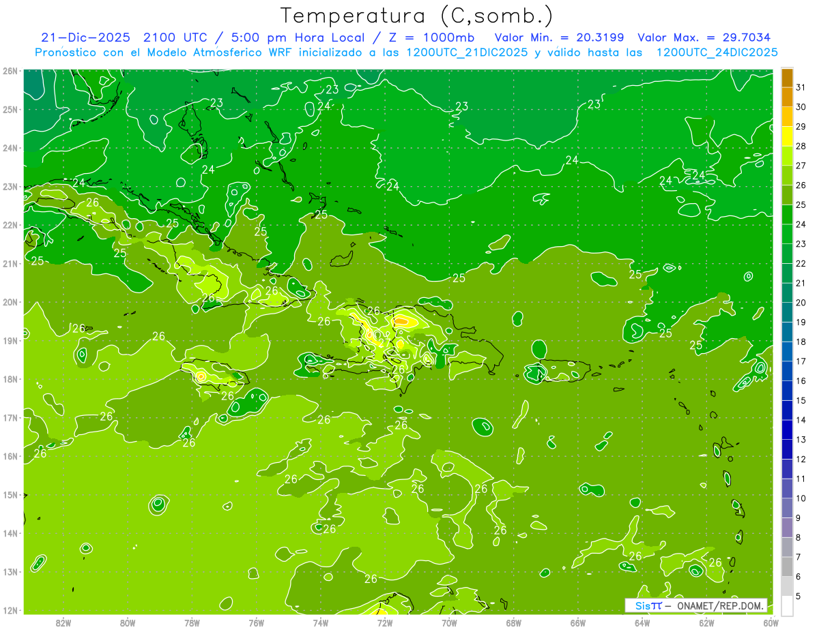Click the "70W" longitude axis label
819x632 pixels.
449,622
